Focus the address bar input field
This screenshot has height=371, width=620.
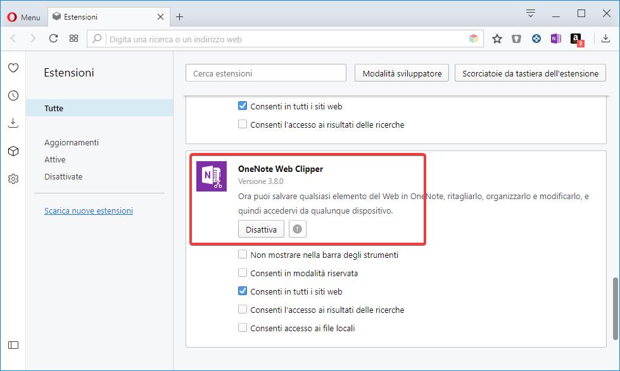pyautogui.click(x=286, y=39)
